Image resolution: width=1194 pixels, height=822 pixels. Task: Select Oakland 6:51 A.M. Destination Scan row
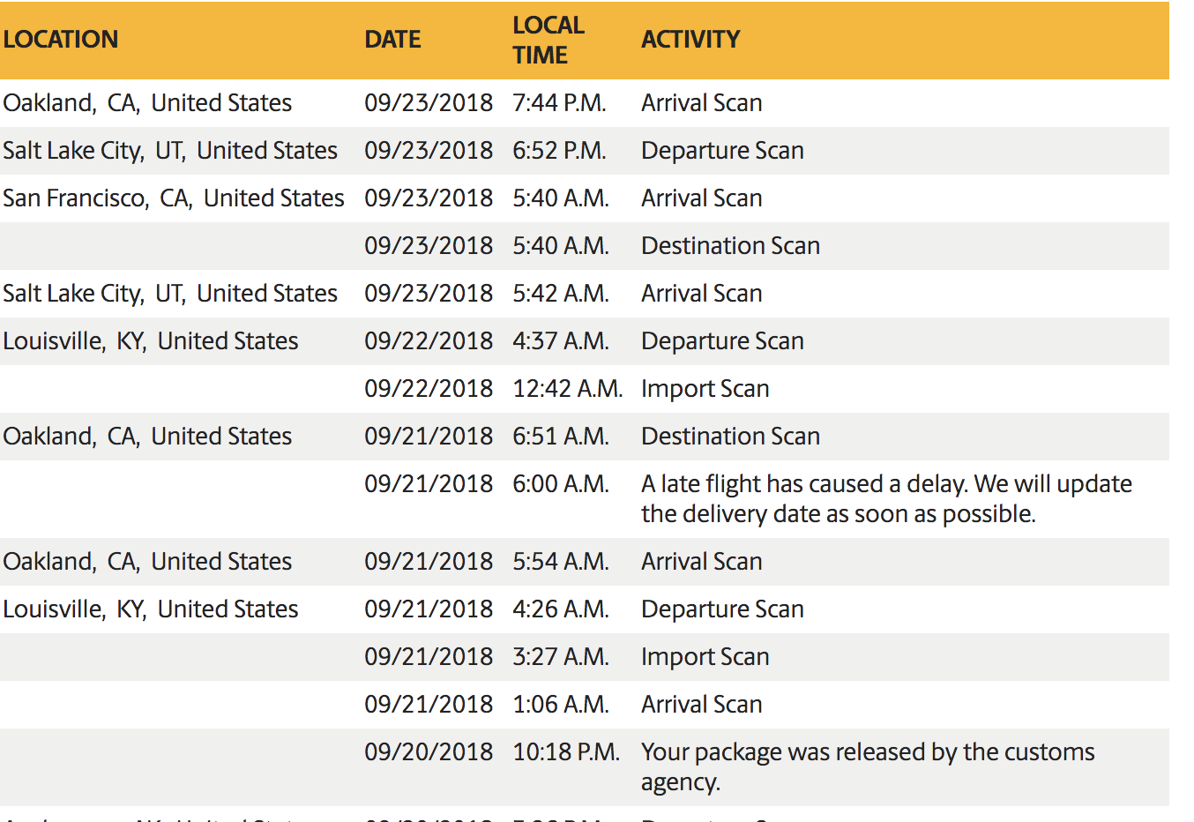click(585, 437)
